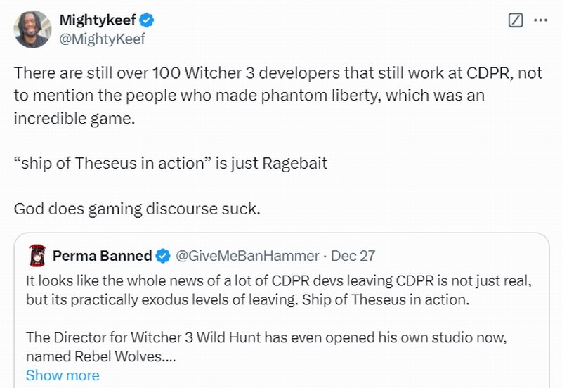
Task: Click Mightykeef's profile picture
Action: point(32,30)
